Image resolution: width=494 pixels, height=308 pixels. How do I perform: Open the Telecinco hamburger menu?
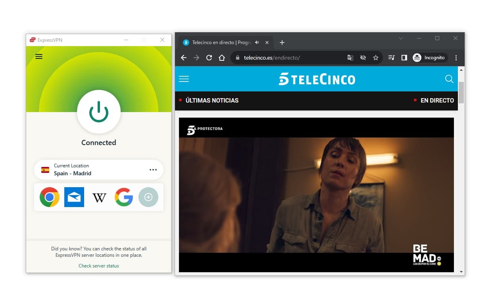(x=184, y=79)
